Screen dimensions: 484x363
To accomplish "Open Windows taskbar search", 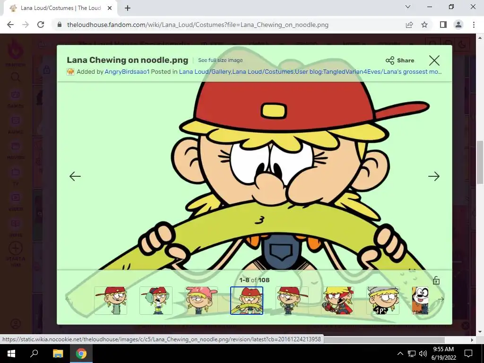I will (x=34, y=354).
